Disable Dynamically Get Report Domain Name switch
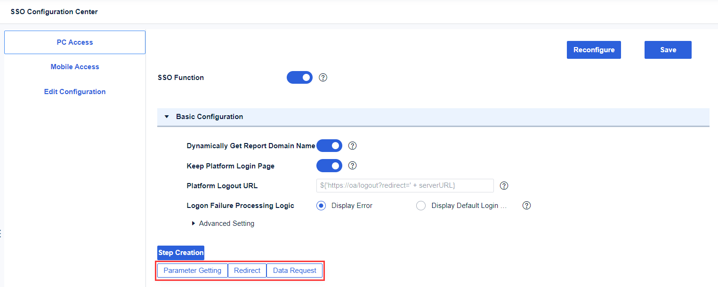This screenshot has width=718, height=287. (329, 146)
